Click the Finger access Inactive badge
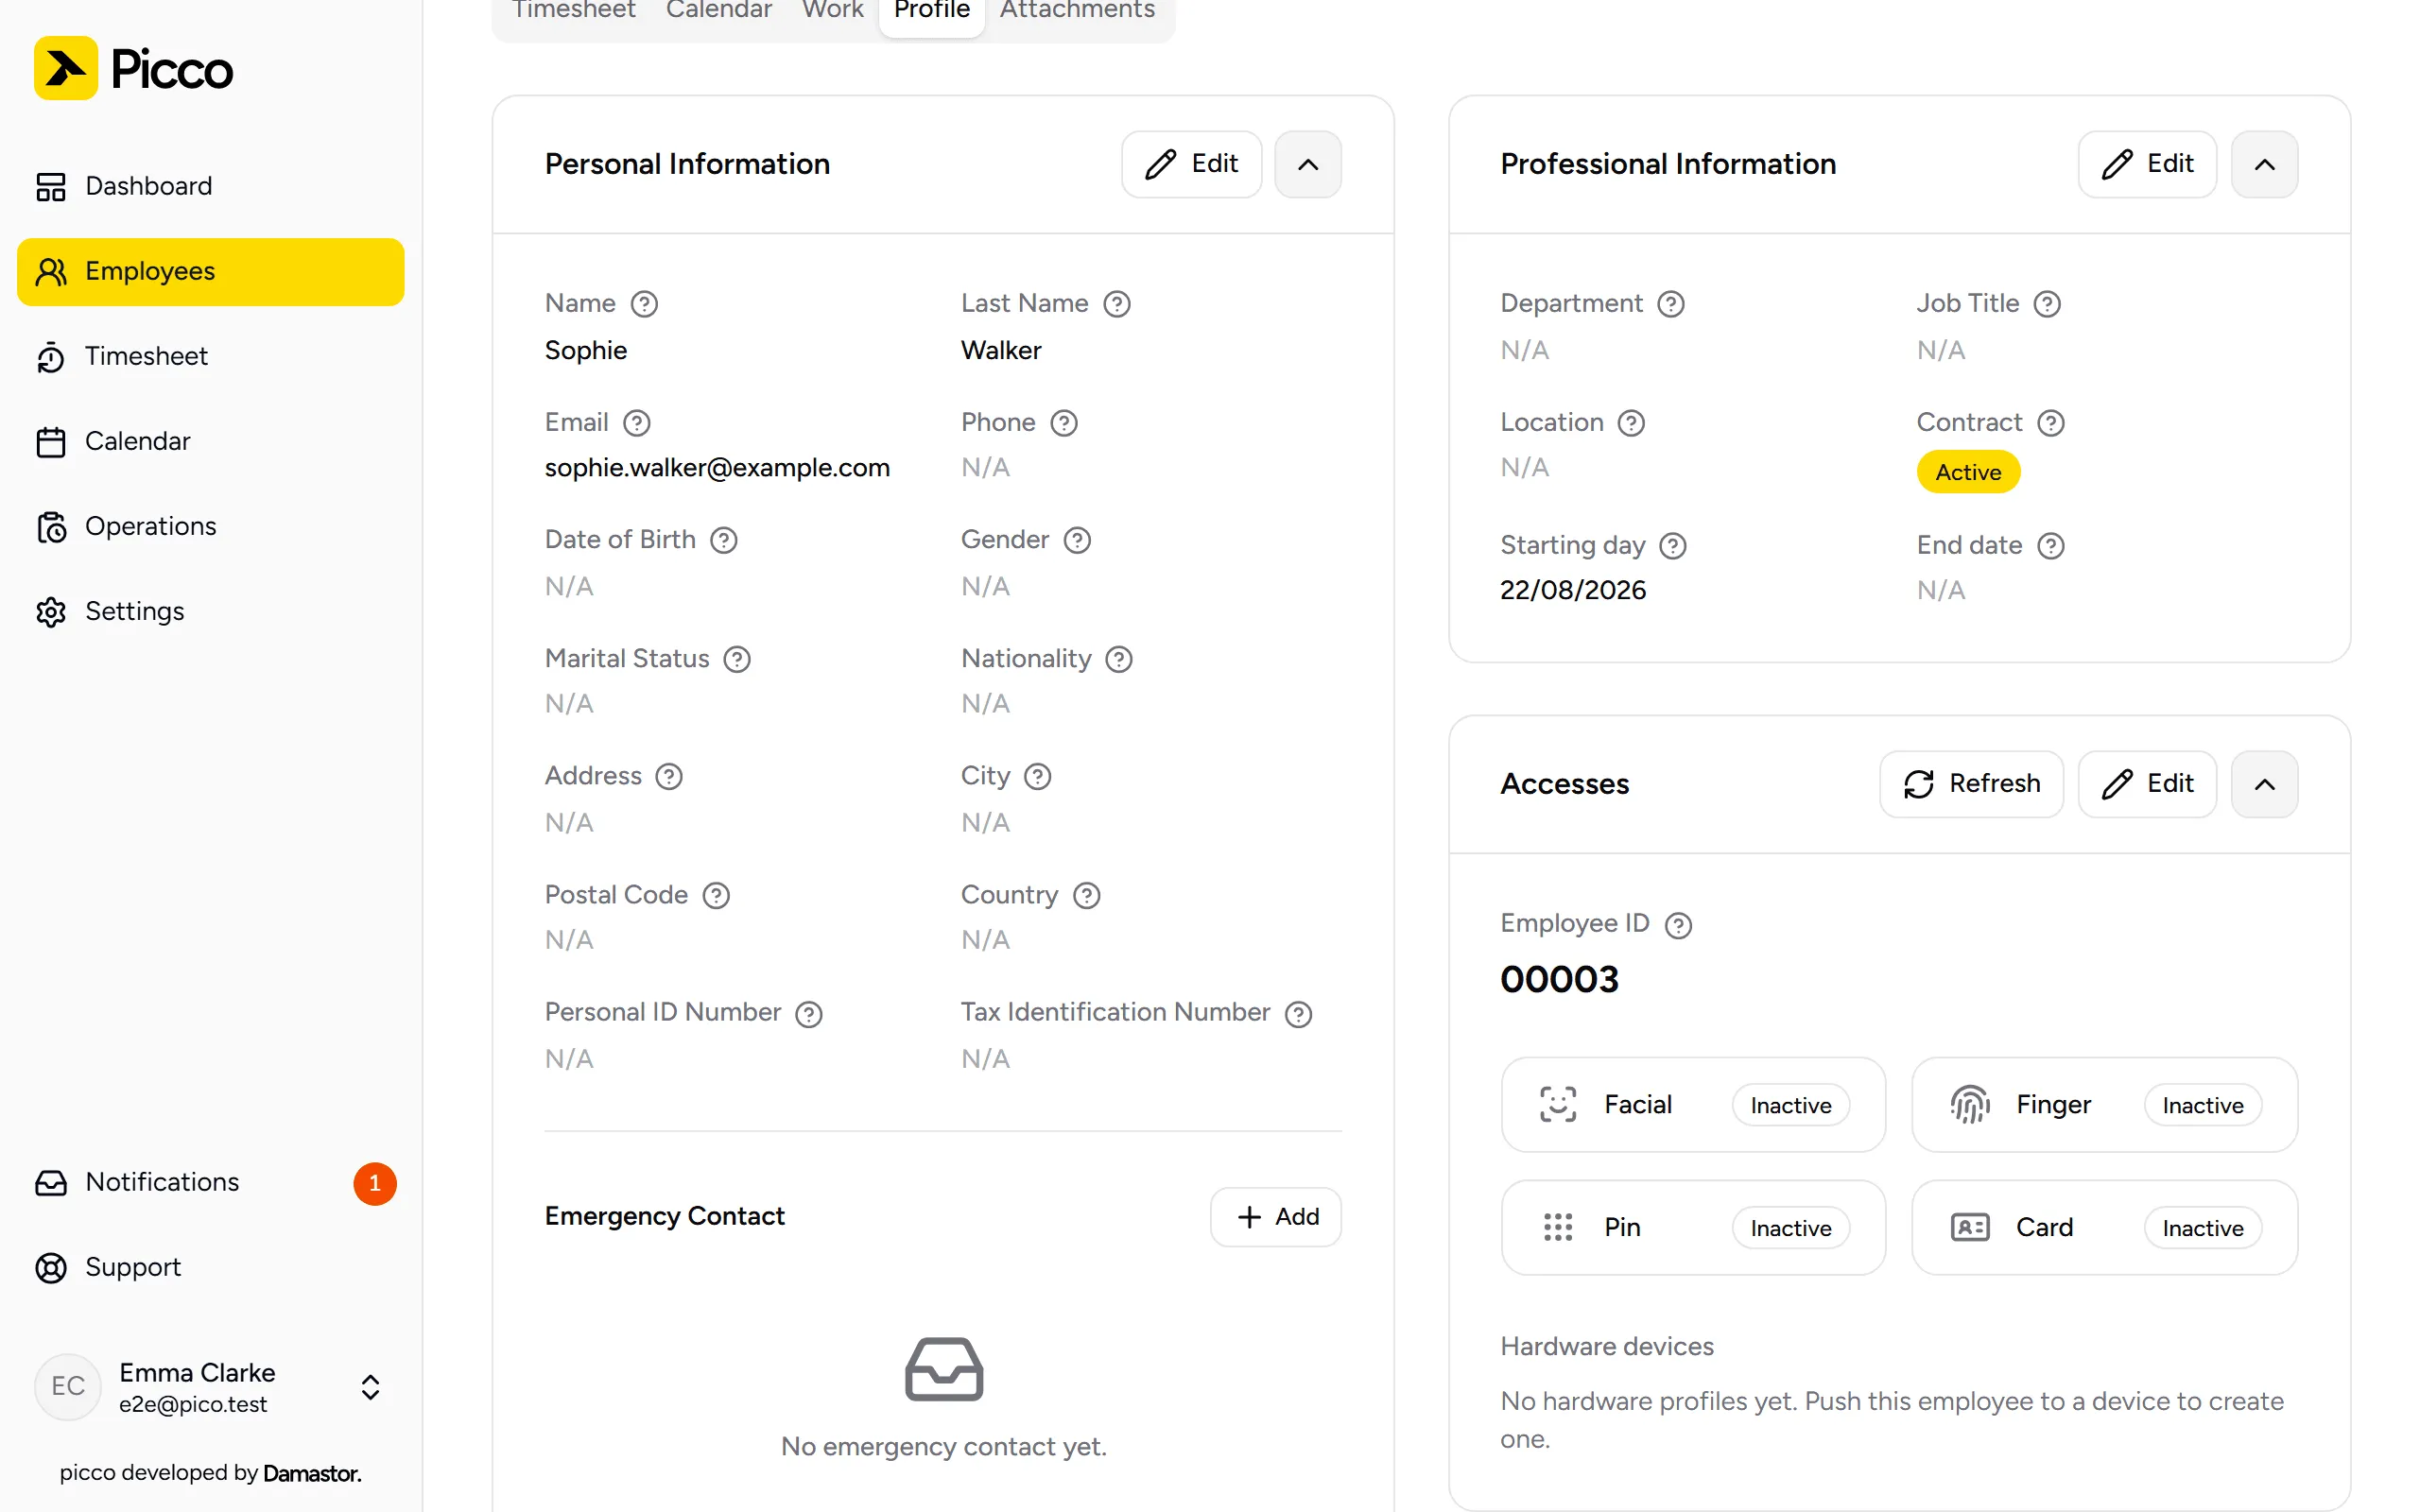 point(2202,1105)
